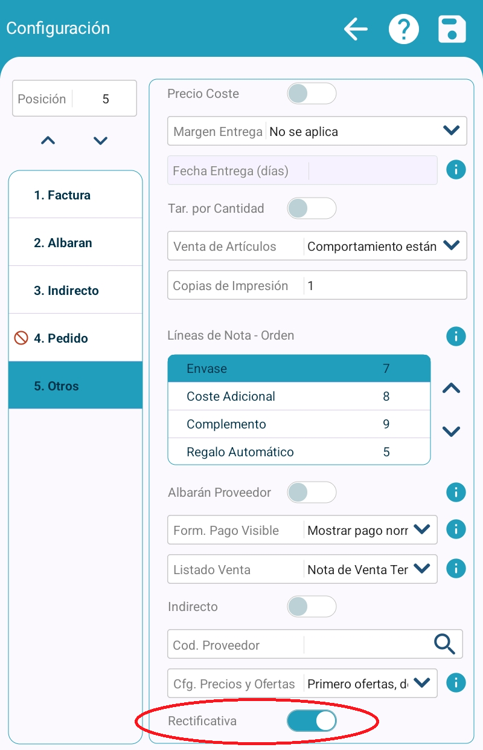483x750 pixels.
Task: Show info for Albarán Proveedor
Action: point(456,492)
